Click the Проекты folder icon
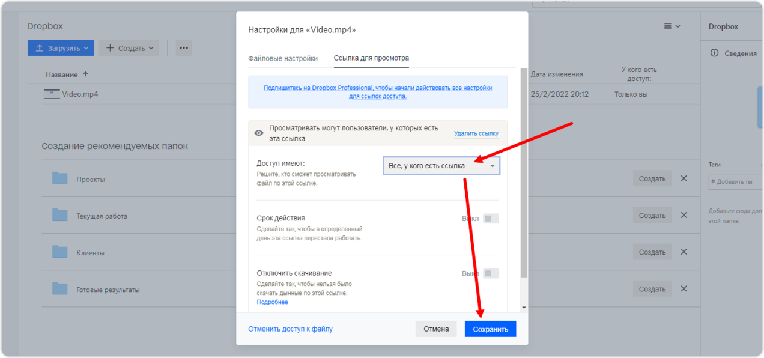 [x=59, y=178]
